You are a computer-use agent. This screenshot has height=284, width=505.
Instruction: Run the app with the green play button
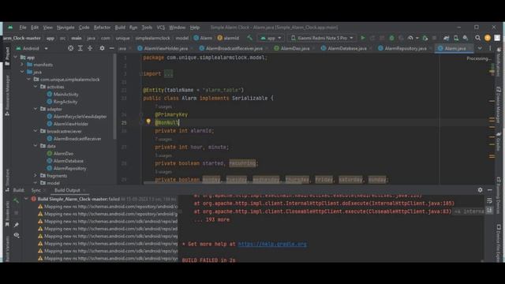point(363,38)
